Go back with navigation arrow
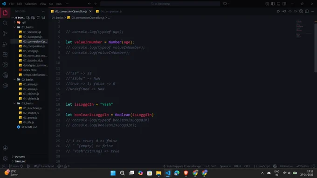The height and width of the screenshot is (178, 317). (x=90, y=4)
